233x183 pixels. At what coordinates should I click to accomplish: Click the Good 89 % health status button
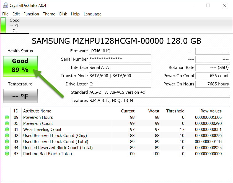point(20,66)
